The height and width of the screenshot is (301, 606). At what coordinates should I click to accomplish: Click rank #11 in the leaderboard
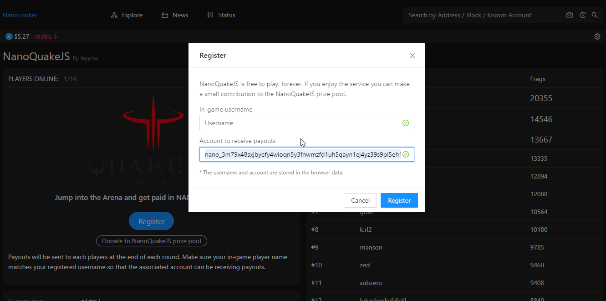[x=316, y=283]
